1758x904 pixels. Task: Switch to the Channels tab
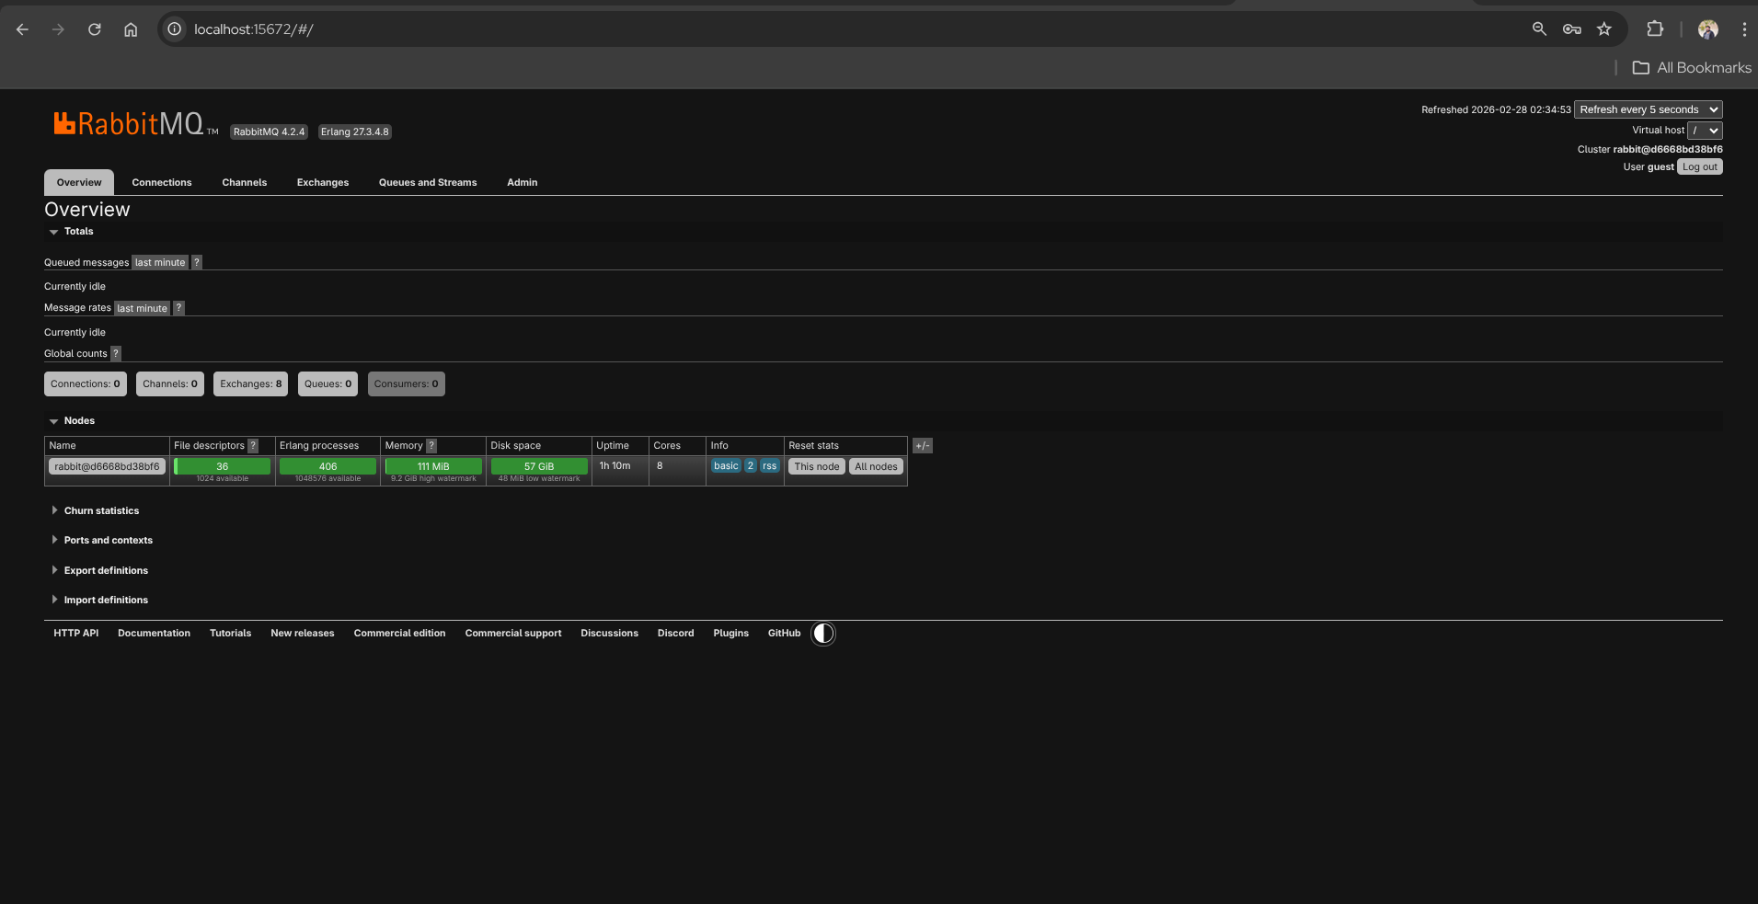[245, 183]
